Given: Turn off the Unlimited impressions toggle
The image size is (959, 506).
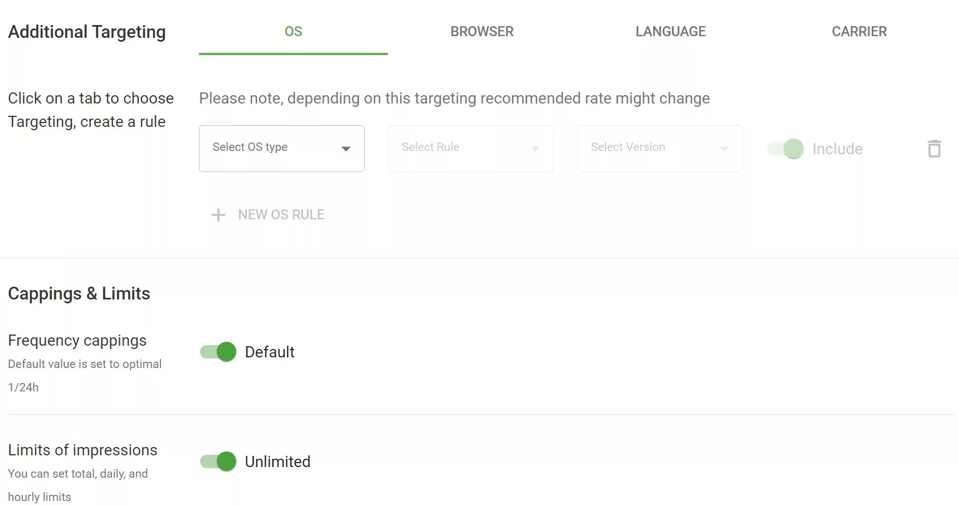Looking at the screenshot, I should pos(218,461).
